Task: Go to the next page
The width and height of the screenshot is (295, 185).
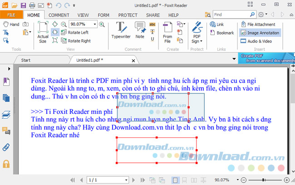Action: click(133, 180)
